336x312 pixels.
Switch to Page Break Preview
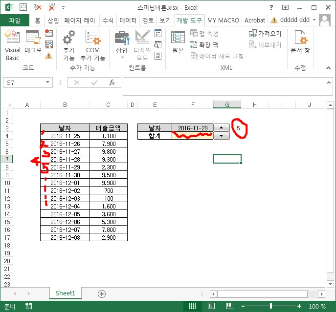coord(230,306)
